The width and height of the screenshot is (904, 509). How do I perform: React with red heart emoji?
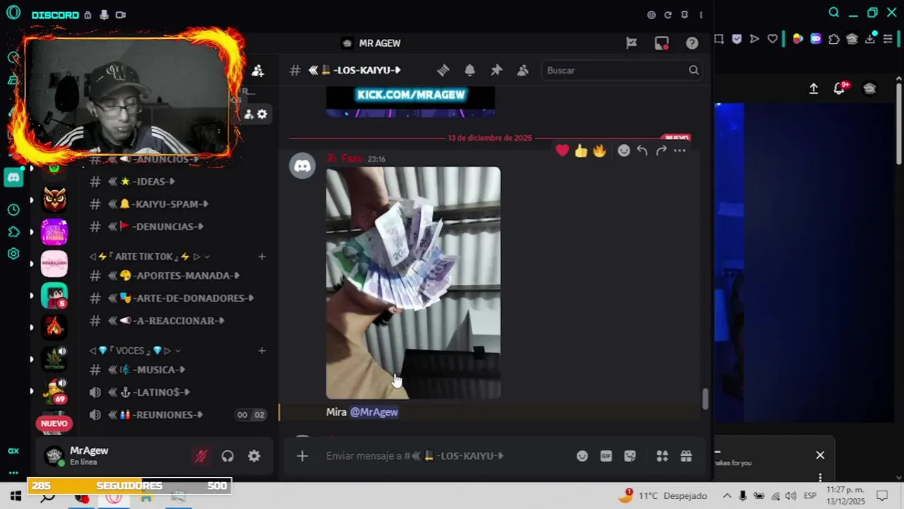[x=562, y=150]
